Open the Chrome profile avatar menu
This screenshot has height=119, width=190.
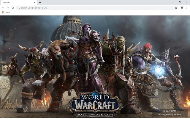(182, 8)
